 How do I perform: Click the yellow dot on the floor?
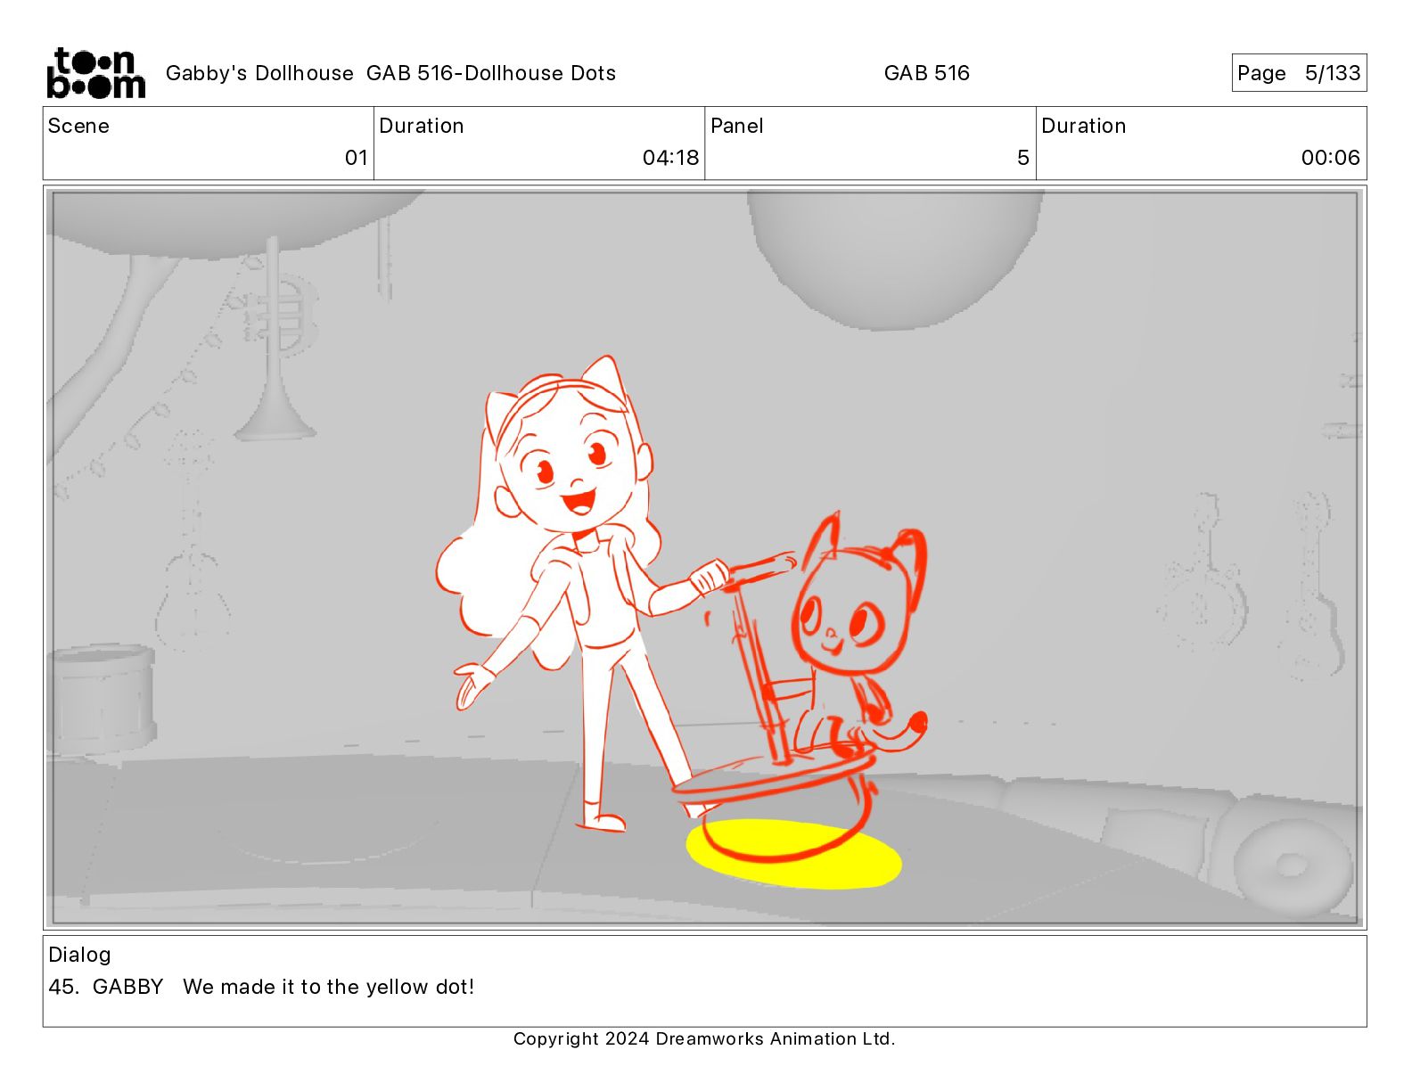point(793,854)
